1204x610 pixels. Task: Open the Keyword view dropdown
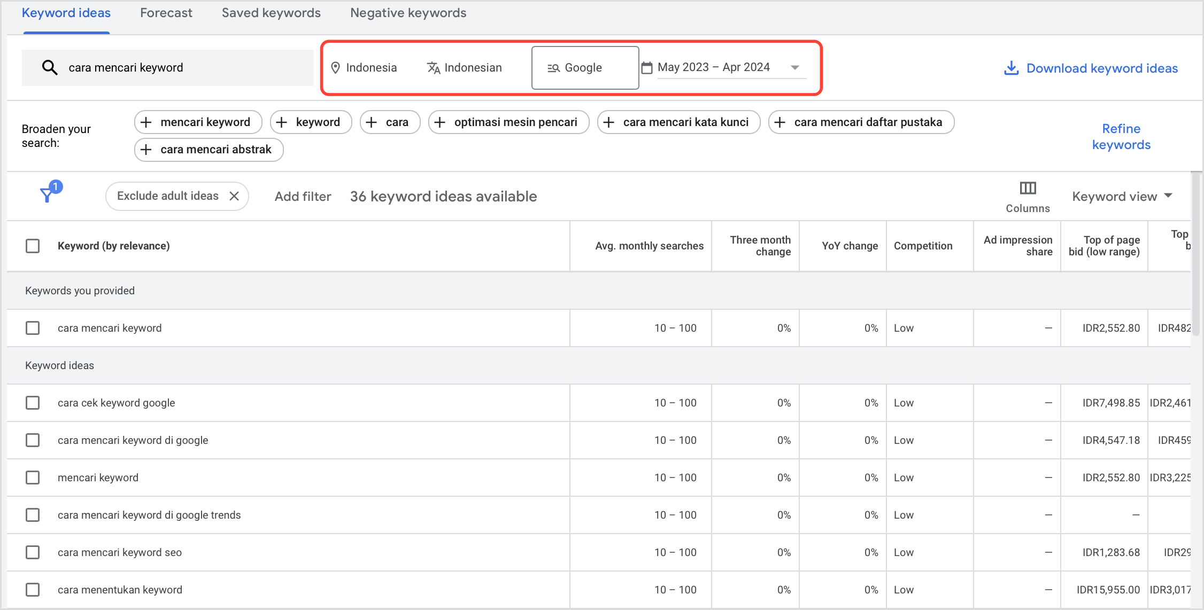[x=1122, y=197]
